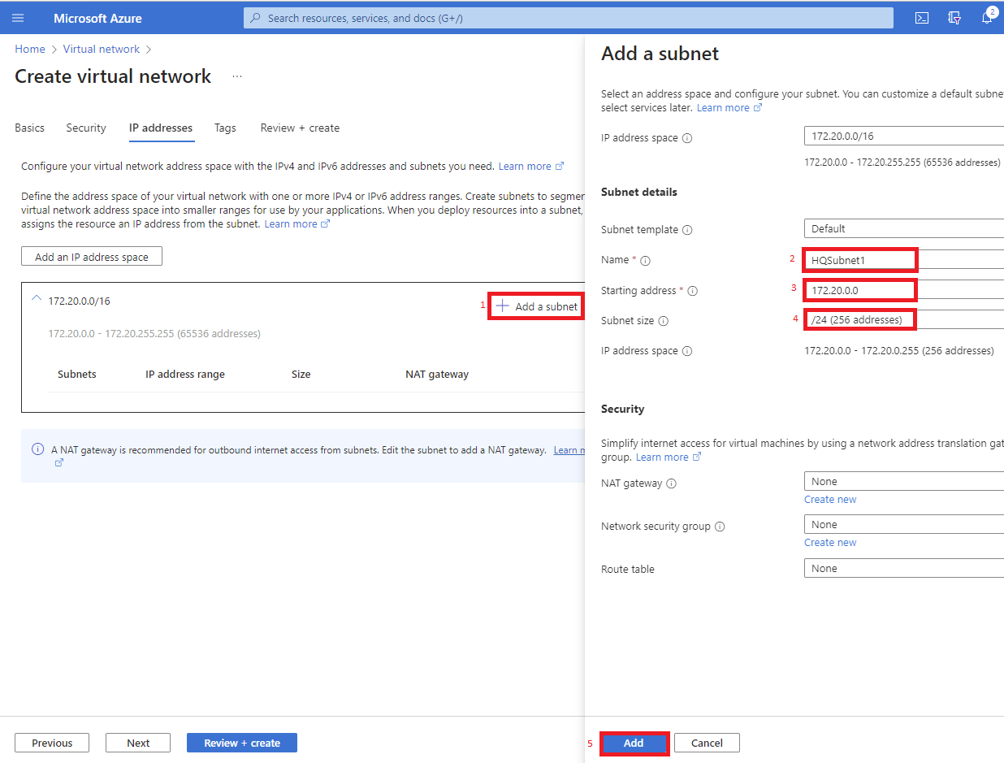Collapse the 172.20.0.0/16 address space section
The height and width of the screenshot is (763, 1004).
click(x=36, y=299)
